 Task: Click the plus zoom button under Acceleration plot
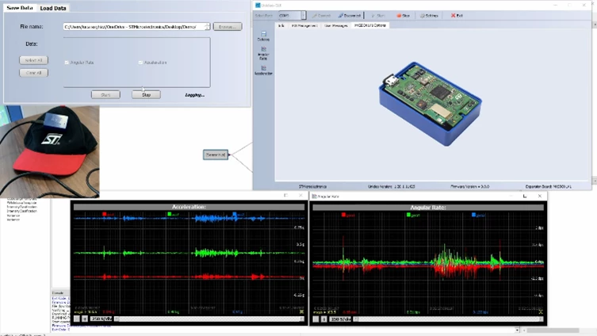(x=85, y=319)
